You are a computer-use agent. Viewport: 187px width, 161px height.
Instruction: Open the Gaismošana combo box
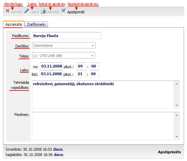pyautogui.click(x=64, y=45)
